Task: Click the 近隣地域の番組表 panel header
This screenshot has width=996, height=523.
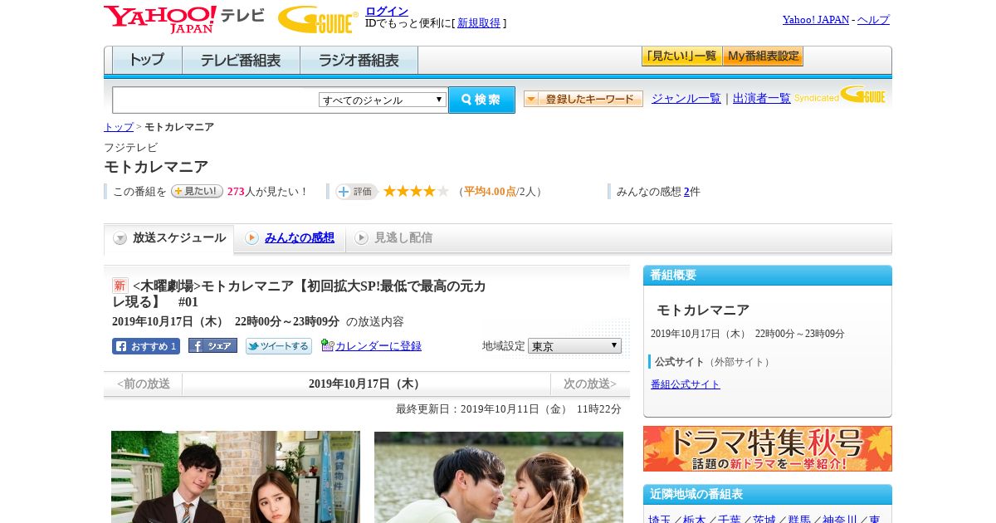Action: (768, 495)
